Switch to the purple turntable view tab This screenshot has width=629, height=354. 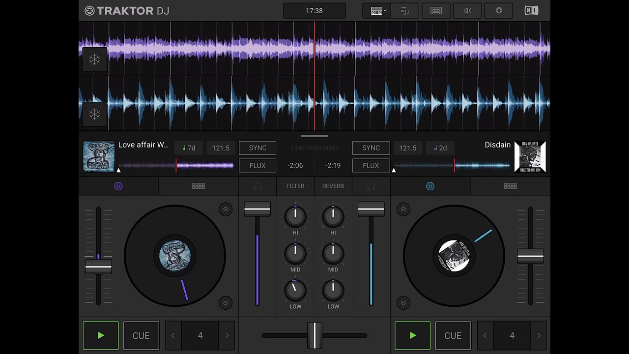(x=118, y=186)
